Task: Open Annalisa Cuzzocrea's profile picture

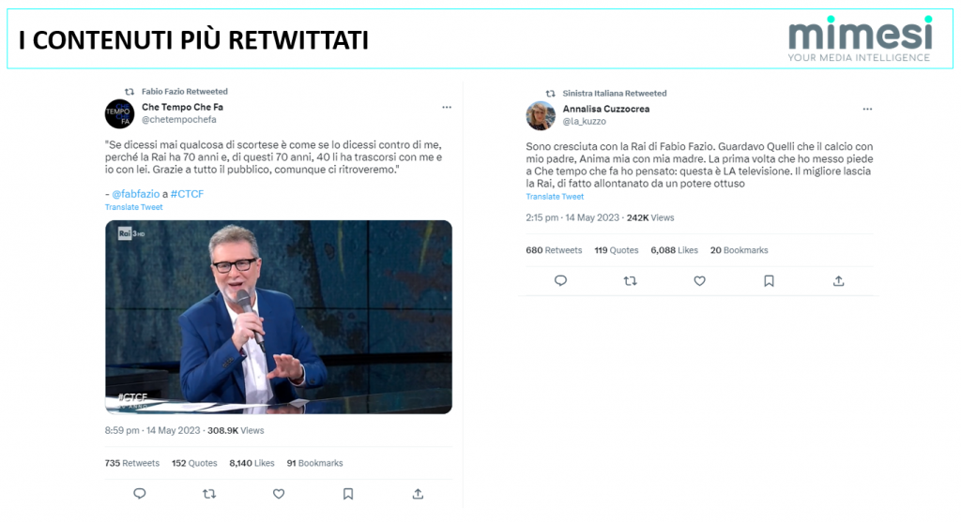Action: click(x=541, y=115)
